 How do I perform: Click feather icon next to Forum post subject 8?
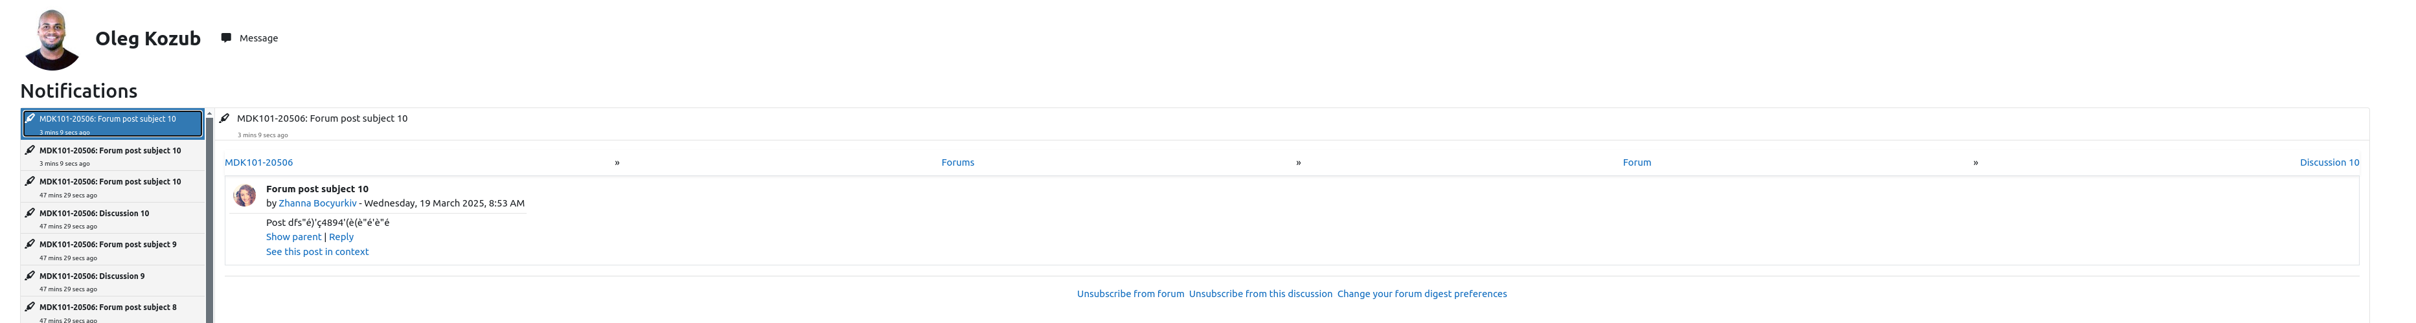click(30, 306)
